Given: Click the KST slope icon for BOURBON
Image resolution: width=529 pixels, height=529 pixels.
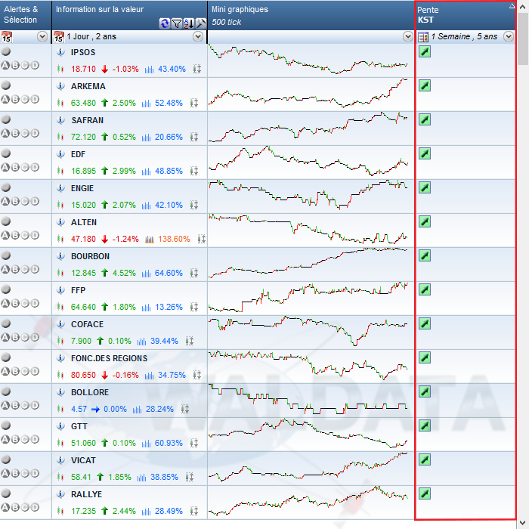Looking at the screenshot, I should [x=425, y=255].
